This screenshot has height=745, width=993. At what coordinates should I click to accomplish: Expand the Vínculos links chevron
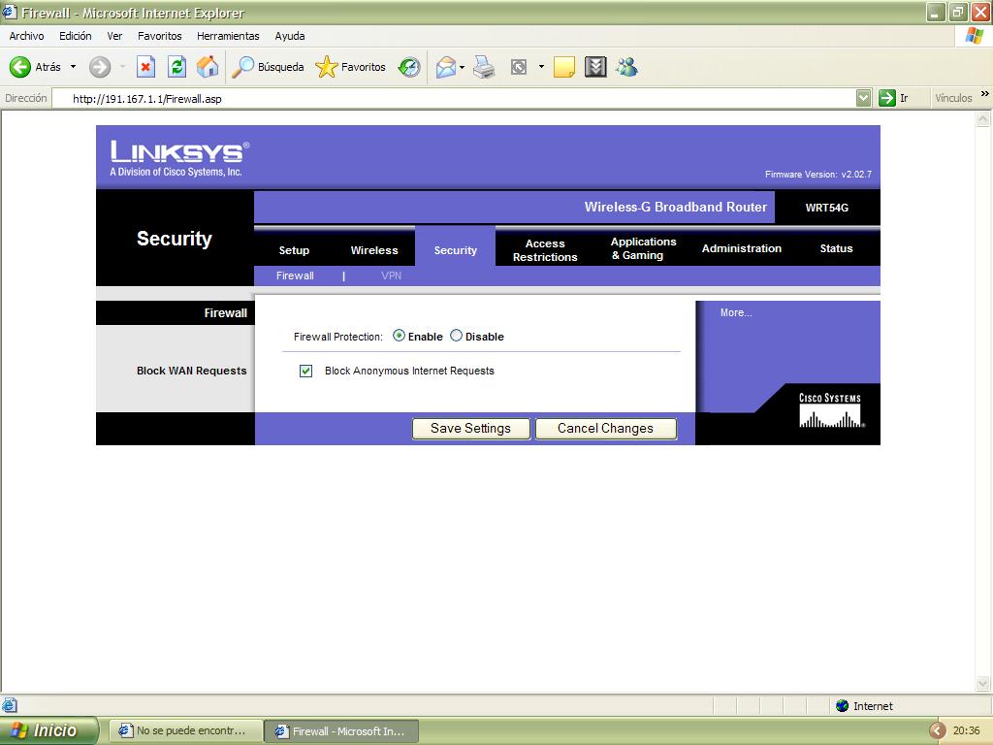[985, 94]
